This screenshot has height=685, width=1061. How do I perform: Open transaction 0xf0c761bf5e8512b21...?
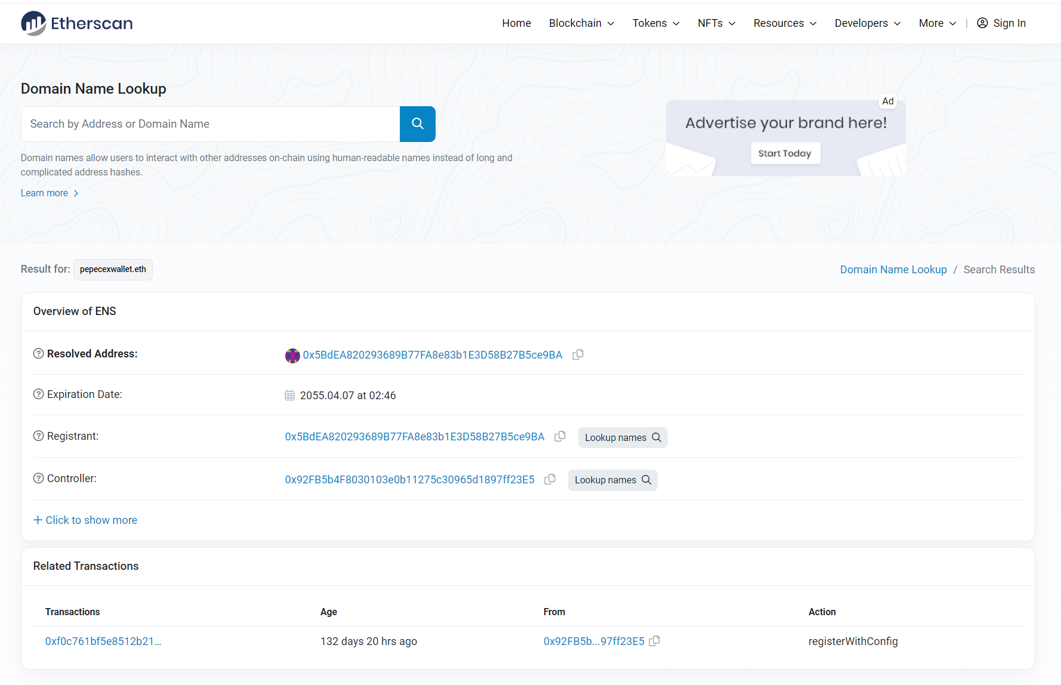pyautogui.click(x=103, y=641)
